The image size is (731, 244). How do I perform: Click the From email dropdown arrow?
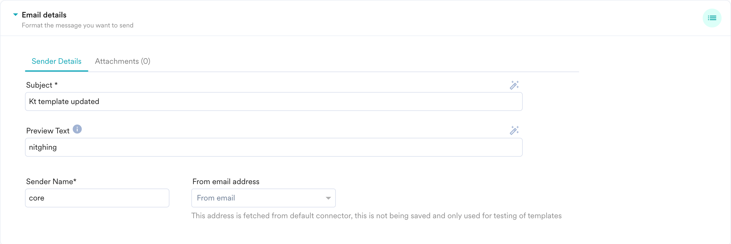point(328,198)
